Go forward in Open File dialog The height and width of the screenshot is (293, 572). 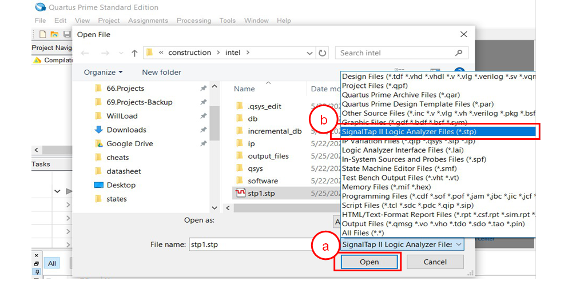pyautogui.click(x=105, y=53)
